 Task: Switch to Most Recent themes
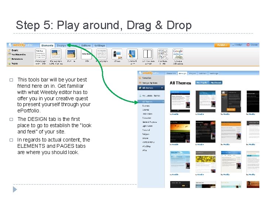(x=216, y=83)
